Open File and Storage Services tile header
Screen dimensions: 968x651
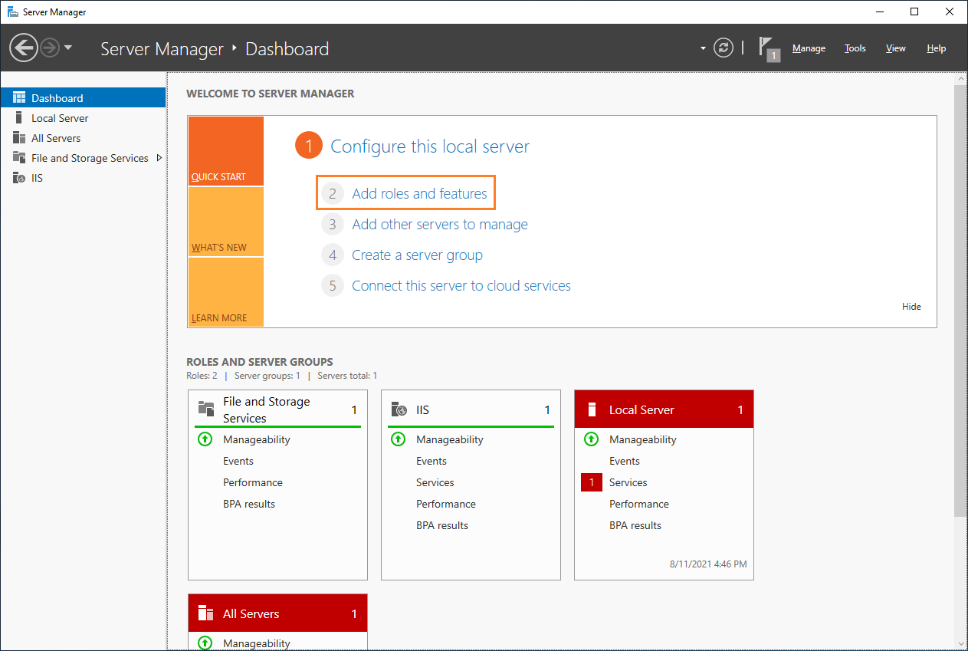(x=277, y=409)
